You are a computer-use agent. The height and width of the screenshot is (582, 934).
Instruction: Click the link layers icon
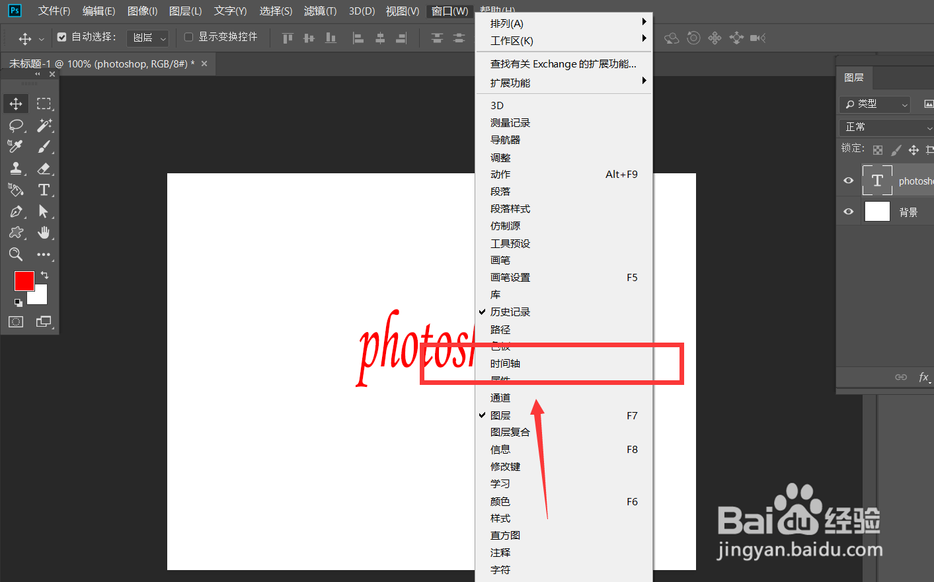point(901,377)
